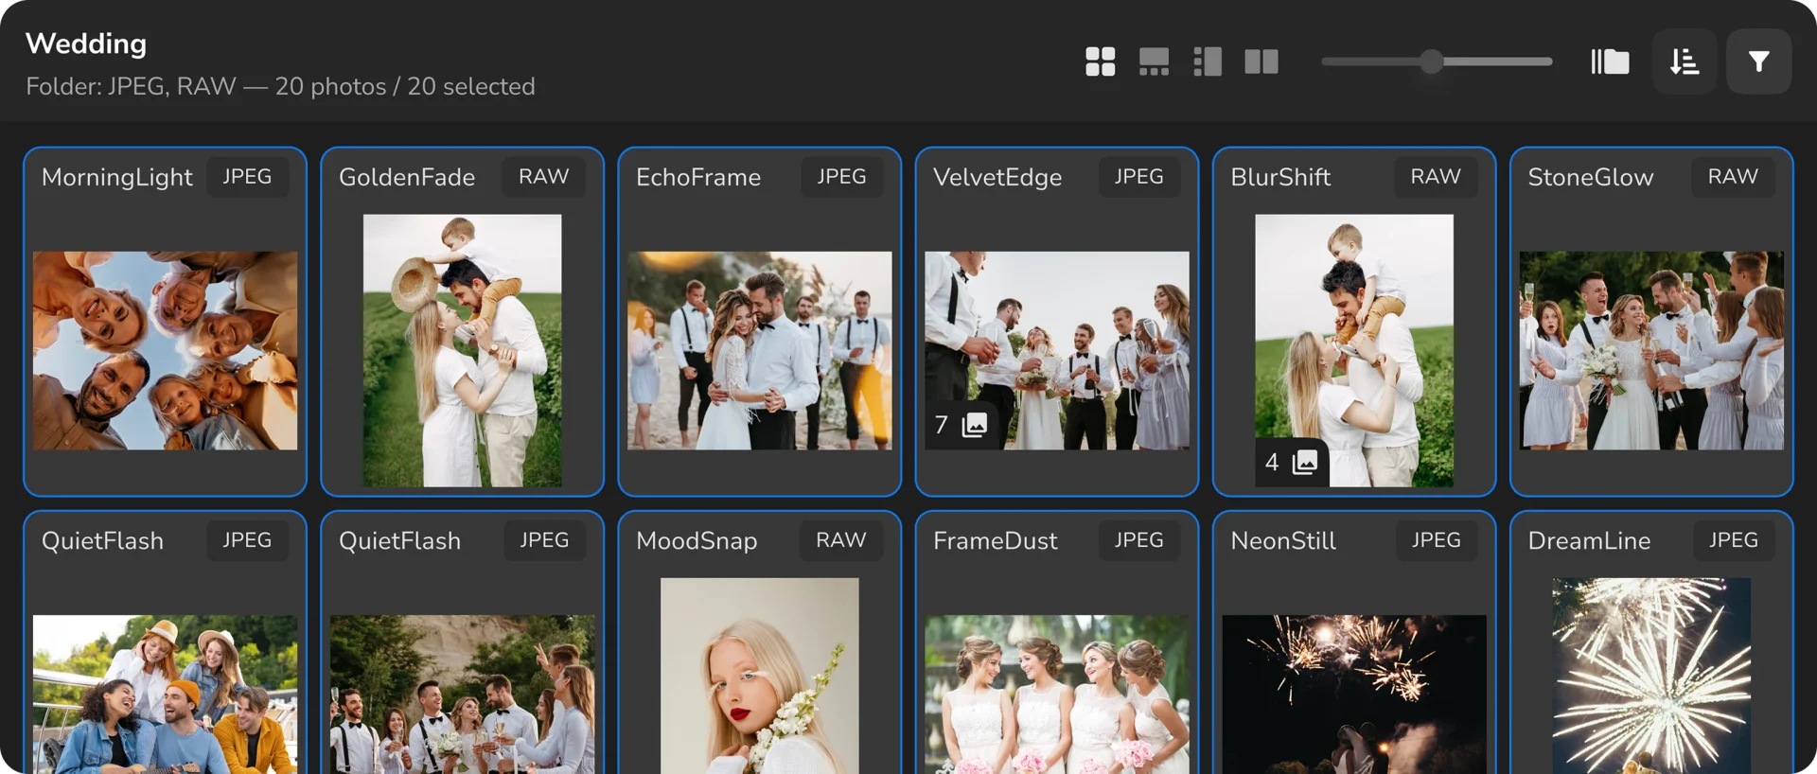The image size is (1817, 774).
Task: Switch to side-by-side compare view
Action: point(1261,62)
